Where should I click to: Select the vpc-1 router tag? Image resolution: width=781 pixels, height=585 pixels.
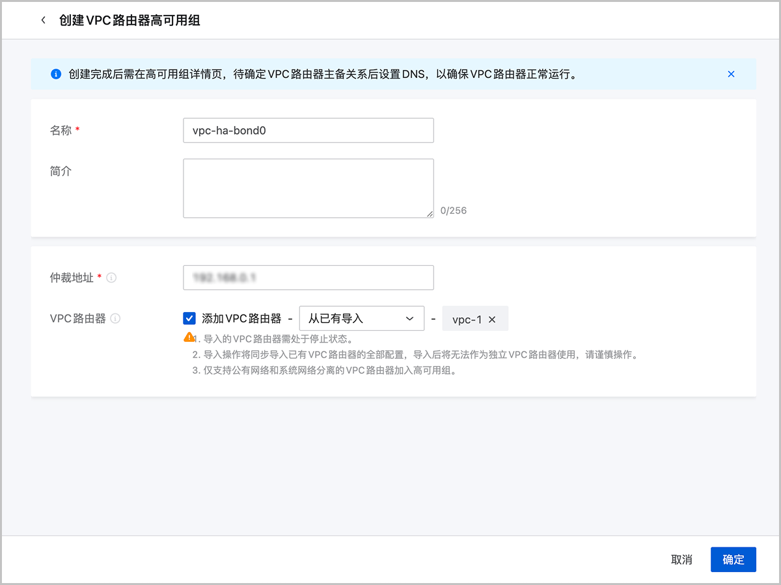pos(467,319)
